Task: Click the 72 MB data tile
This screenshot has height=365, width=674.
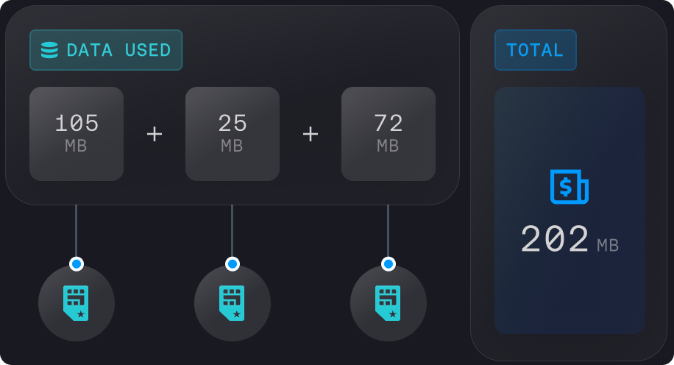Action: pyautogui.click(x=389, y=134)
